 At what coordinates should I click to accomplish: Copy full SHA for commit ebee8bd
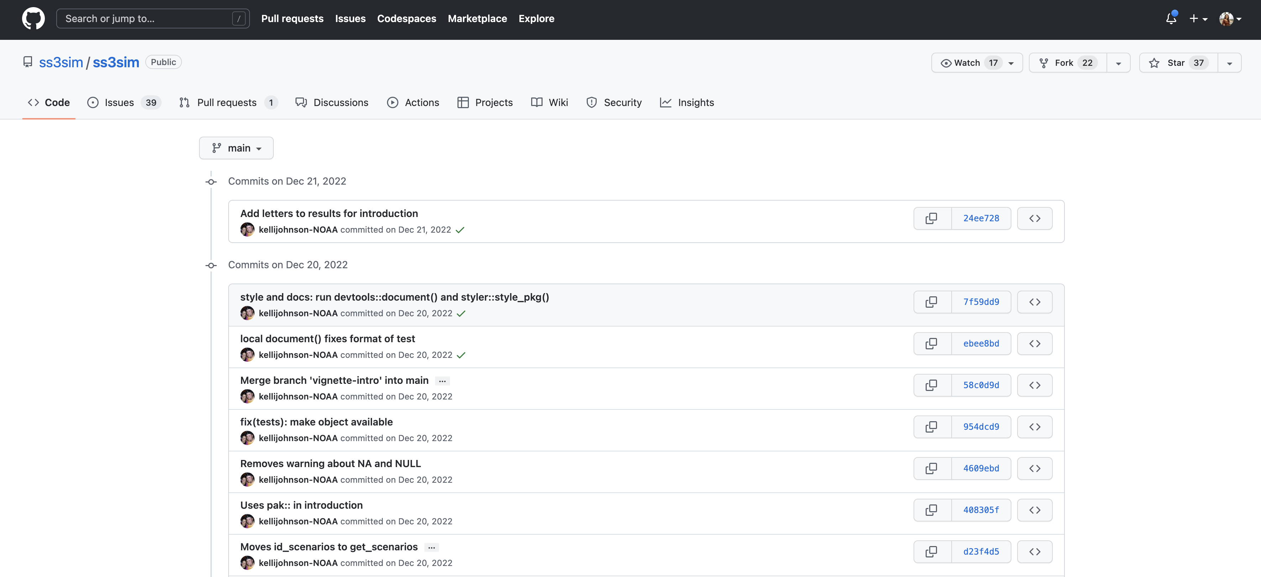[x=932, y=343]
